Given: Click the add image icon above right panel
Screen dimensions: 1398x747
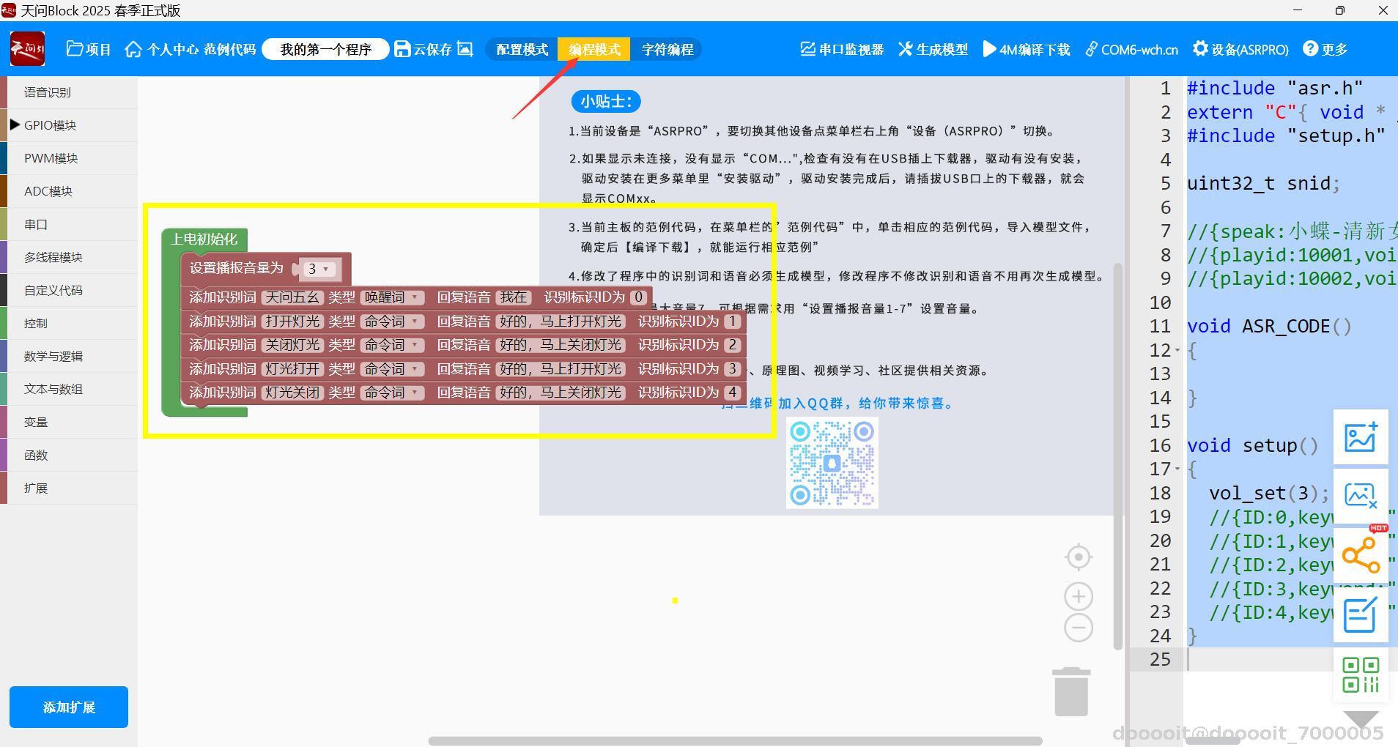Looking at the screenshot, I should click(x=1361, y=437).
